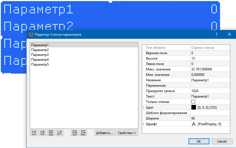Click the Высота property label
The image size is (236, 148).
click(152, 58)
